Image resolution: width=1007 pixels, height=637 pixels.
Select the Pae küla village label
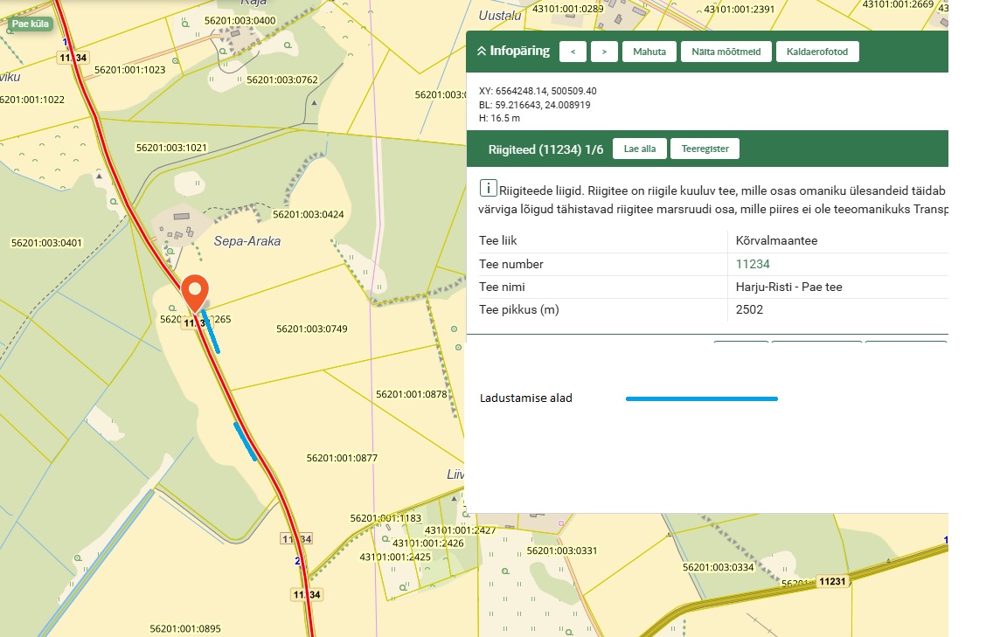[x=31, y=24]
